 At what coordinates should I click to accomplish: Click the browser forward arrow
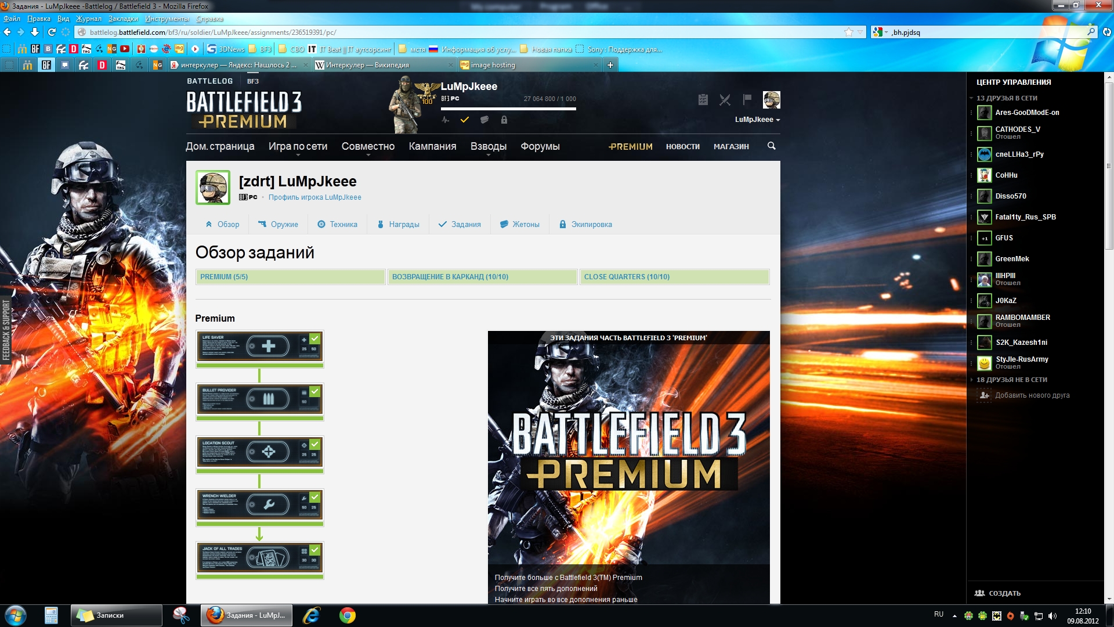(21, 32)
